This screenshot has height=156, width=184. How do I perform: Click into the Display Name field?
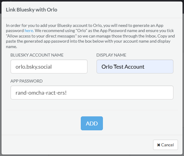pos(135,67)
